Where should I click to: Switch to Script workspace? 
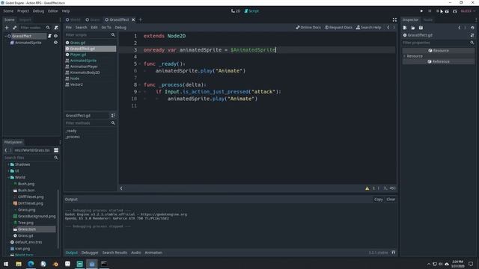click(251, 11)
